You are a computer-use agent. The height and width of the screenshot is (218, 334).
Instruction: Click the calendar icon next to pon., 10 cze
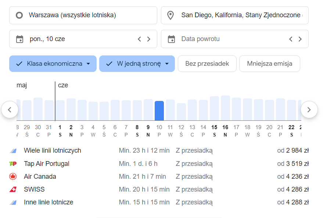(x=20, y=39)
